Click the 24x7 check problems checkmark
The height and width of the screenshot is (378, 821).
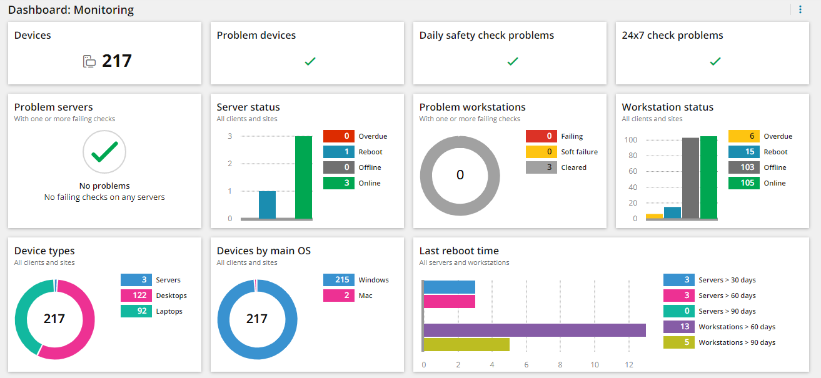(x=714, y=61)
